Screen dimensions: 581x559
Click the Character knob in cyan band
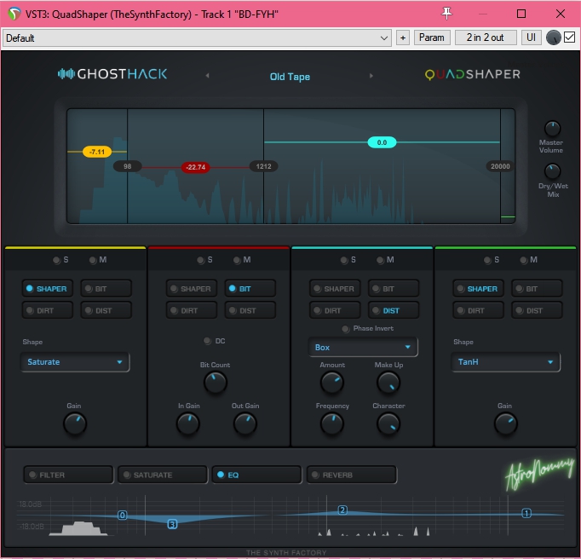[x=388, y=424]
